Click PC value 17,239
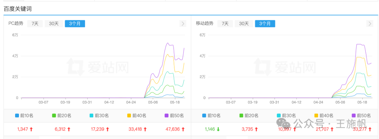Screen dimensions: 379x139 [x=98, y=129]
